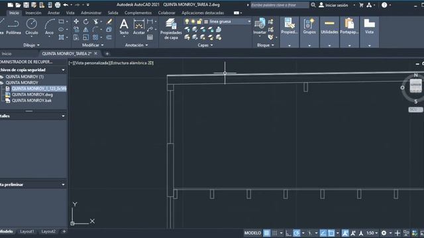Click the ViewCube top face
This screenshot has width=424, height=238.
pyautogui.click(x=415, y=85)
